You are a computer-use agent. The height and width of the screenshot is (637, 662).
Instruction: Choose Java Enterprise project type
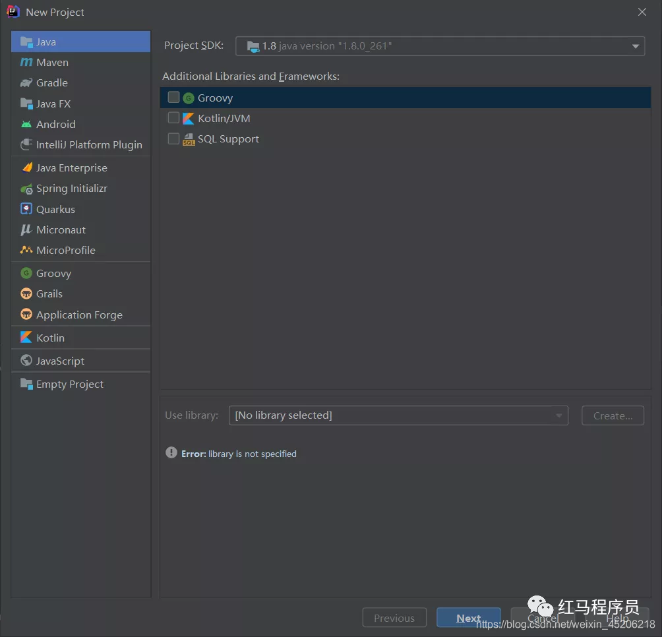[x=80, y=167]
